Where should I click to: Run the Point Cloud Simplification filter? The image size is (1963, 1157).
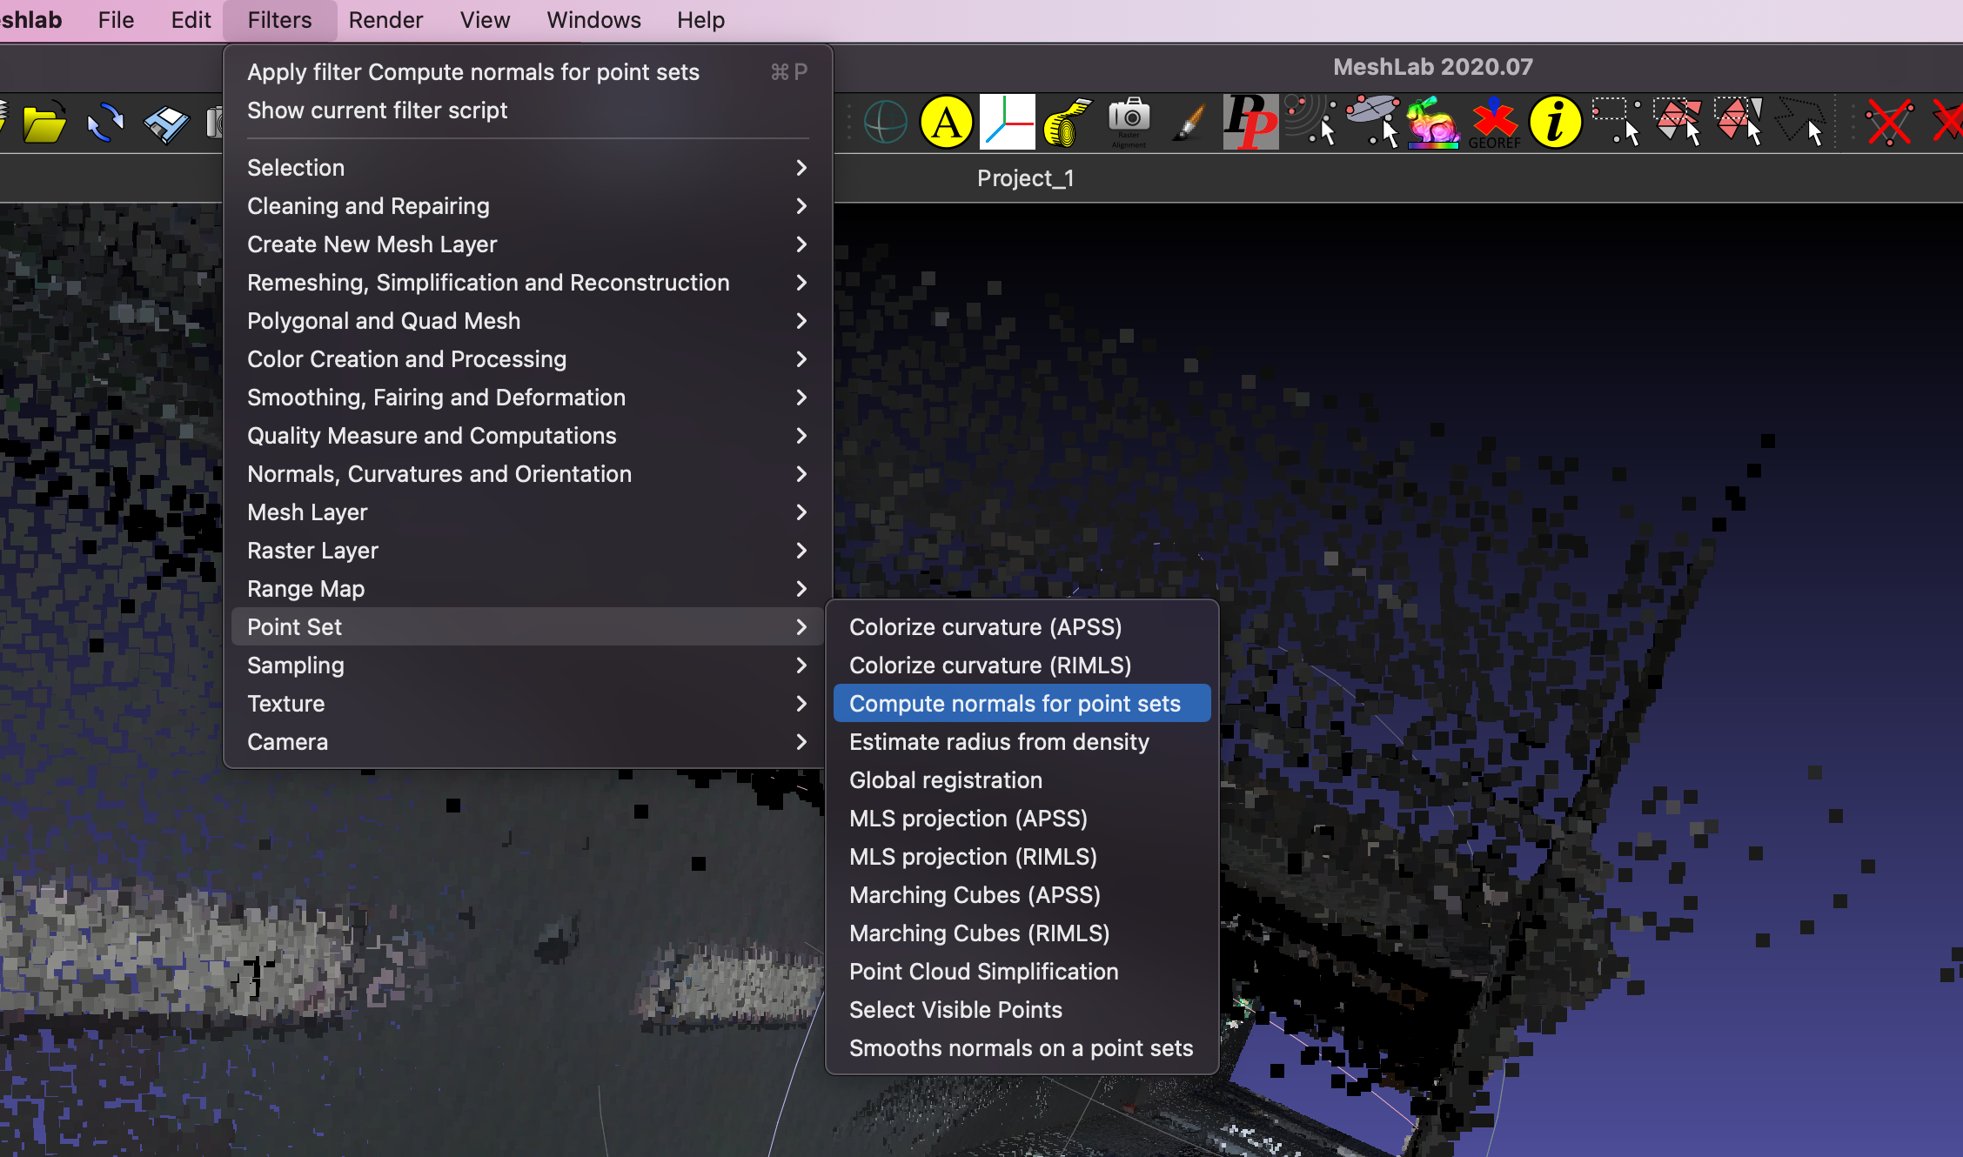[983, 971]
